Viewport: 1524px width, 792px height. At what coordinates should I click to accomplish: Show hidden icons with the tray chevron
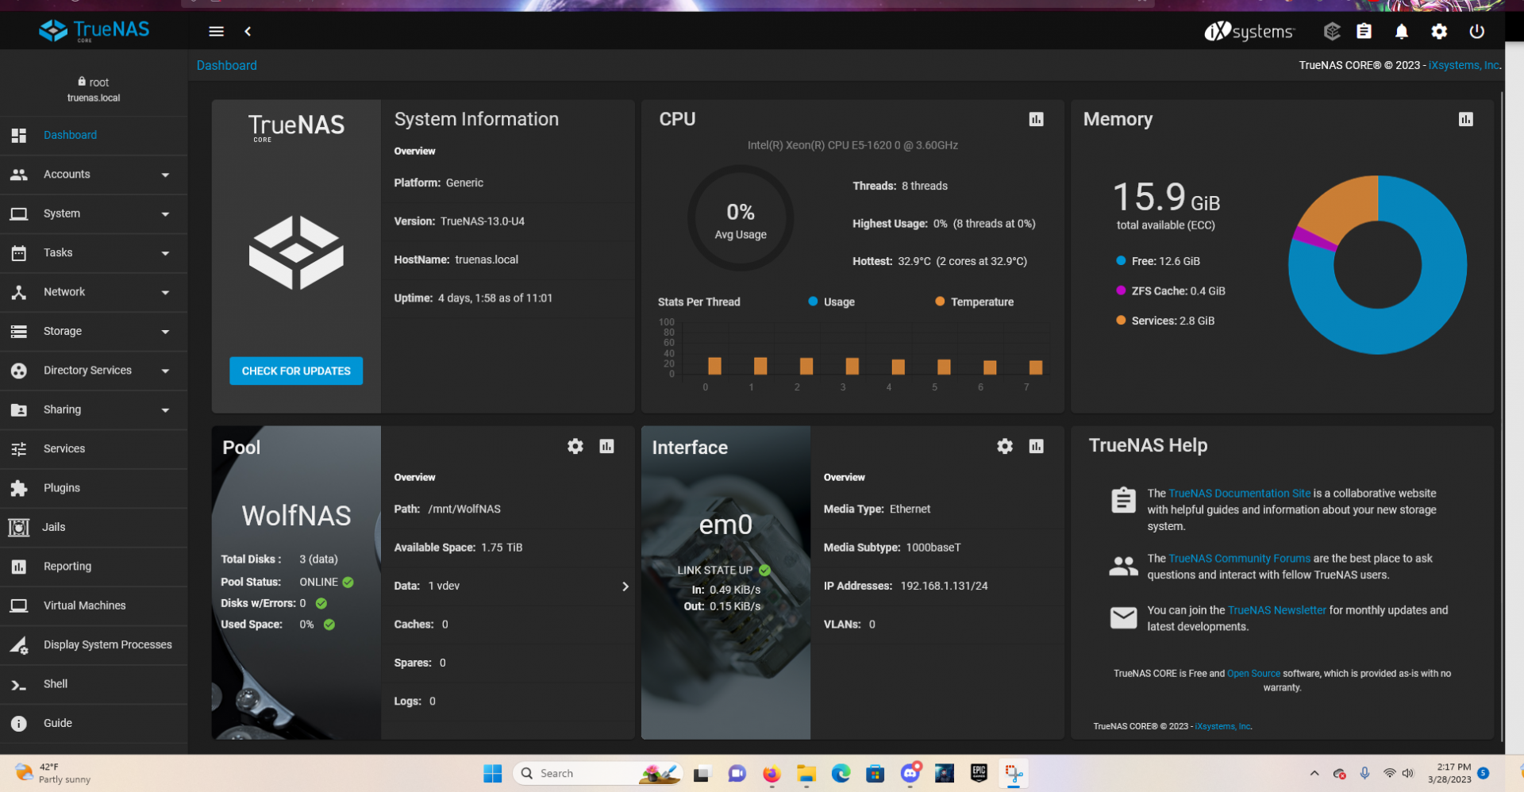click(x=1314, y=774)
